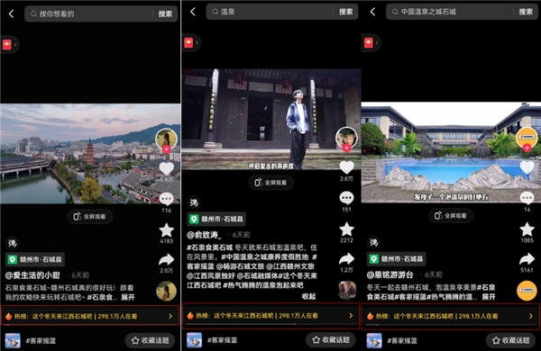The image size is (541, 351).
Task: Open orange music disc beside 恩铭游游台 caption
Action: click(x=527, y=291)
